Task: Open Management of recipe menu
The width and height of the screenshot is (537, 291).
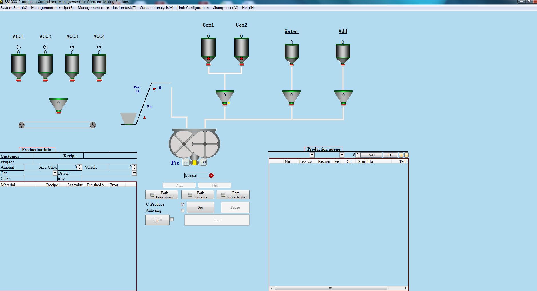Action: (52, 8)
